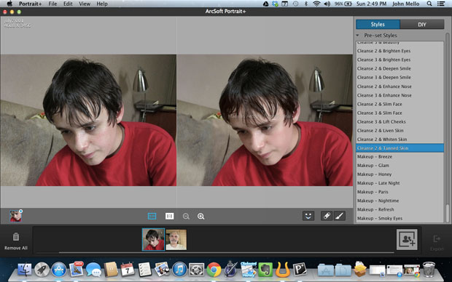The width and height of the screenshot is (452, 282).
Task: Open Time Machine menu bar icon
Action: (x=295, y=4)
